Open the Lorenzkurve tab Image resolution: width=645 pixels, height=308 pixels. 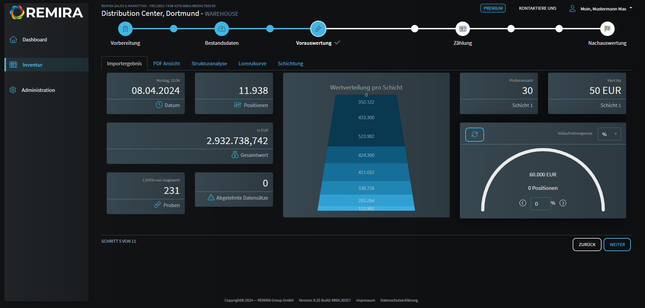click(252, 64)
